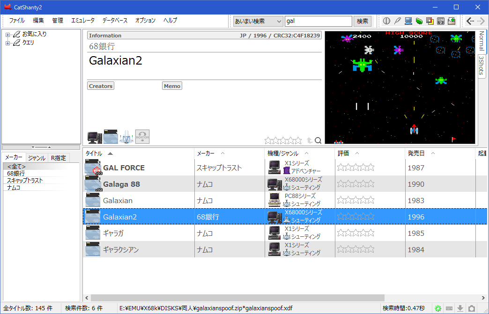
Task: Expand the クエリ tree node
Action: click(x=8, y=43)
